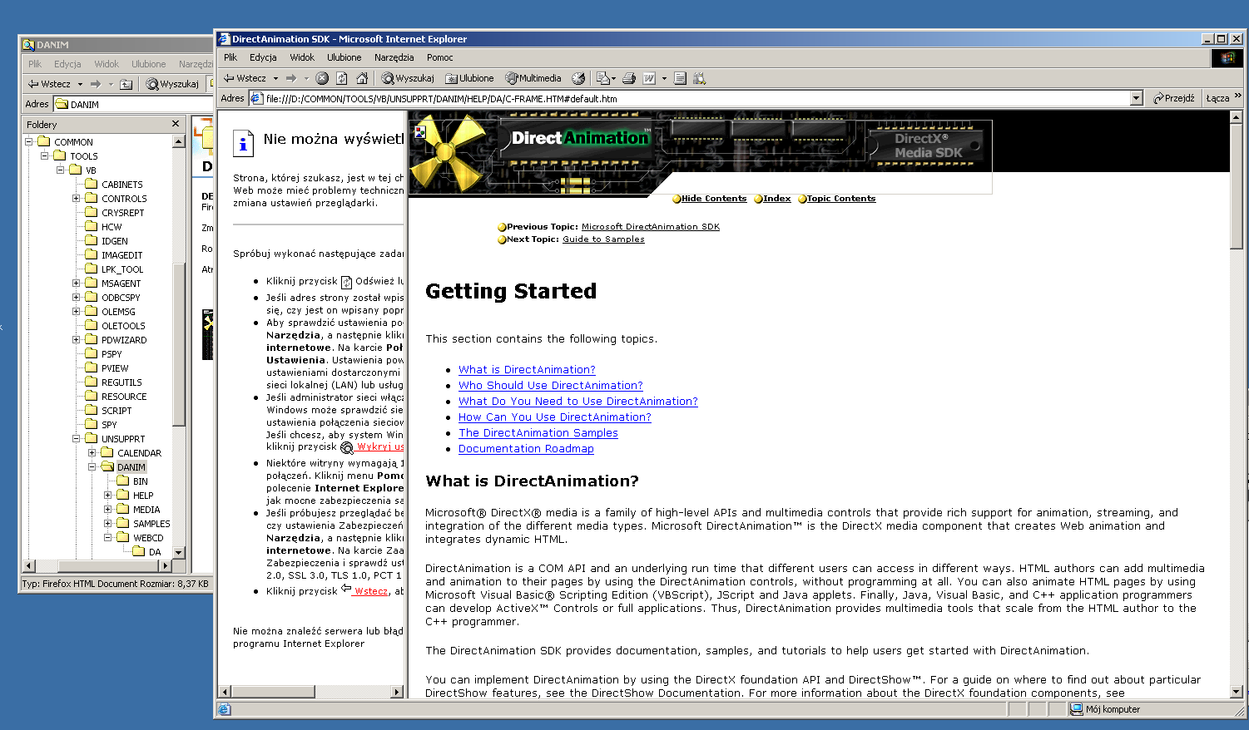Open the Pomoc menu in Internet Explorer
The image size is (1249, 730).
(439, 57)
